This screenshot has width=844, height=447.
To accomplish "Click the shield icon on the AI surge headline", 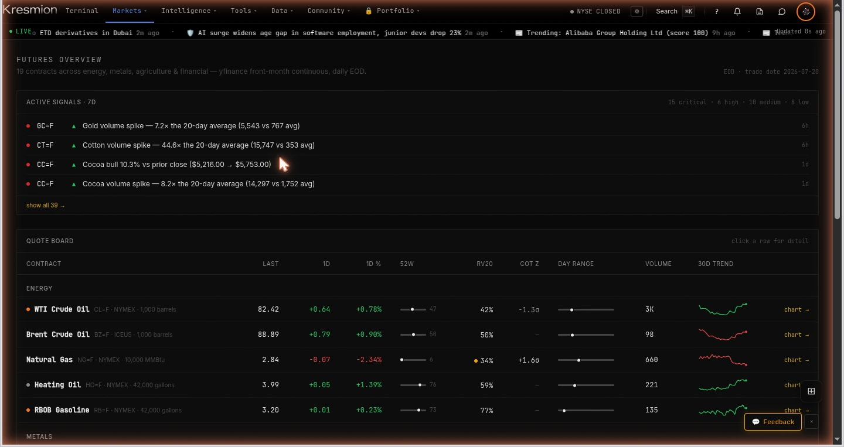I will pos(190,33).
